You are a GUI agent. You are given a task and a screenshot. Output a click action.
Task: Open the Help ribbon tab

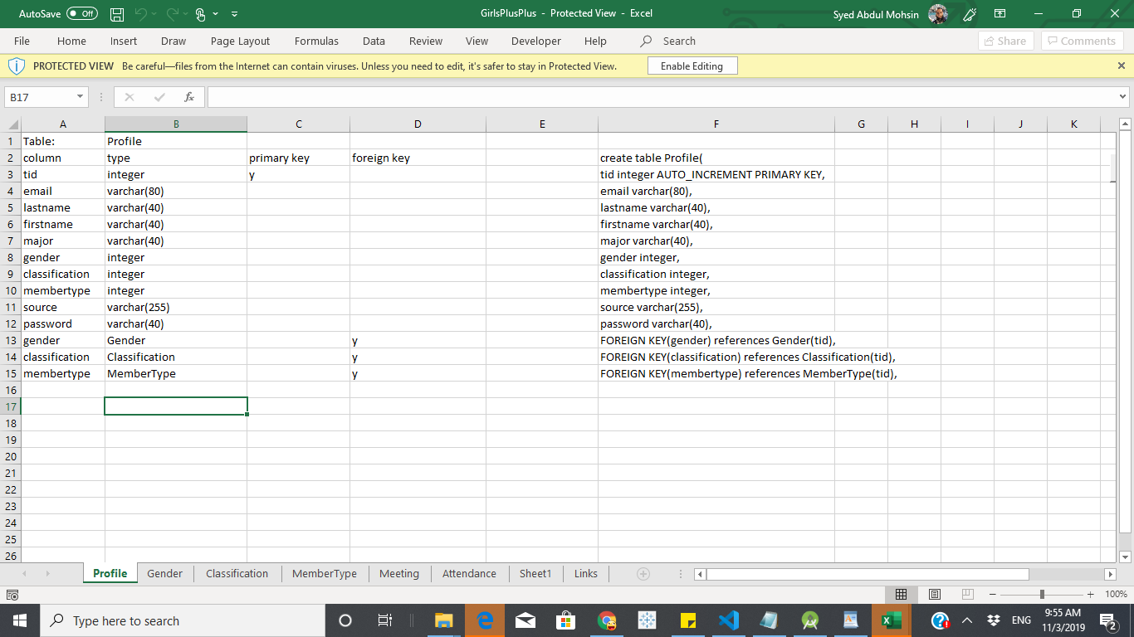pyautogui.click(x=595, y=41)
